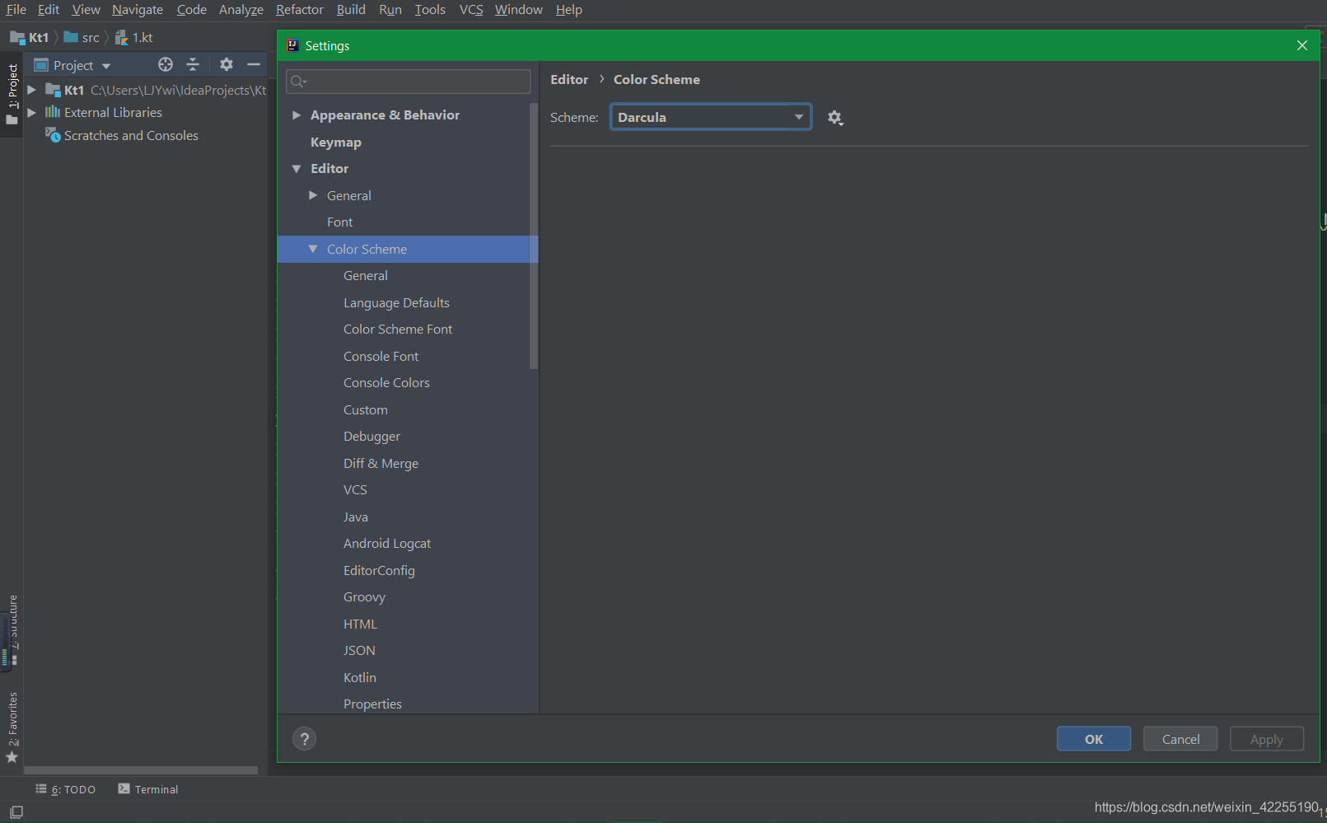Toggle the 2: Favorites tool window tab
Image resolution: width=1327 pixels, height=823 pixels.
click(12, 729)
